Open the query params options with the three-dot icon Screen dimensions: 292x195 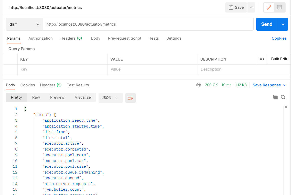[262, 59]
